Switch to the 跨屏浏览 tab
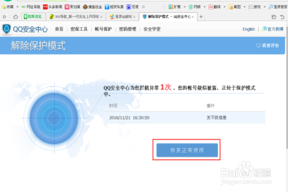288x192 pixels. click(33, 17)
